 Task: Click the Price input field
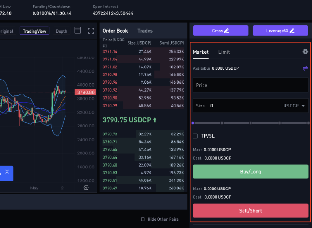[x=250, y=85]
